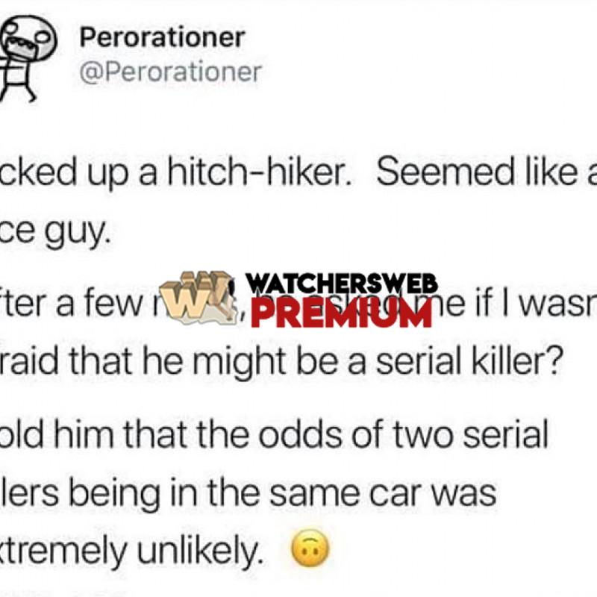Open the @Perorationer handle link
This screenshot has height=597, width=597.
171,72
